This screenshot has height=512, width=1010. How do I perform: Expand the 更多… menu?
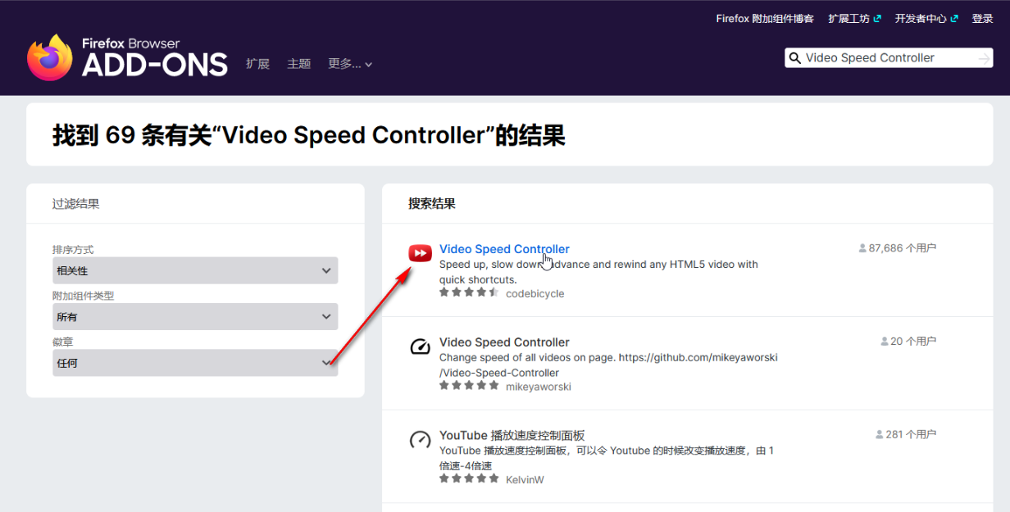(350, 64)
